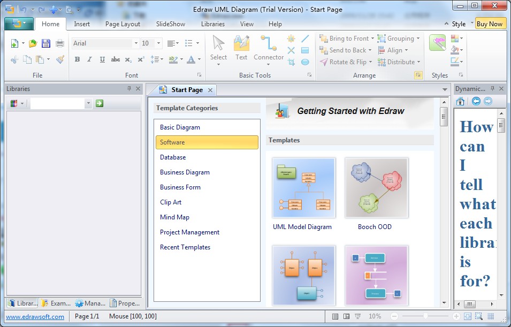511x327 pixels.
Task: Click the theme color grid icon in Styles
Action: pos(455,39)
